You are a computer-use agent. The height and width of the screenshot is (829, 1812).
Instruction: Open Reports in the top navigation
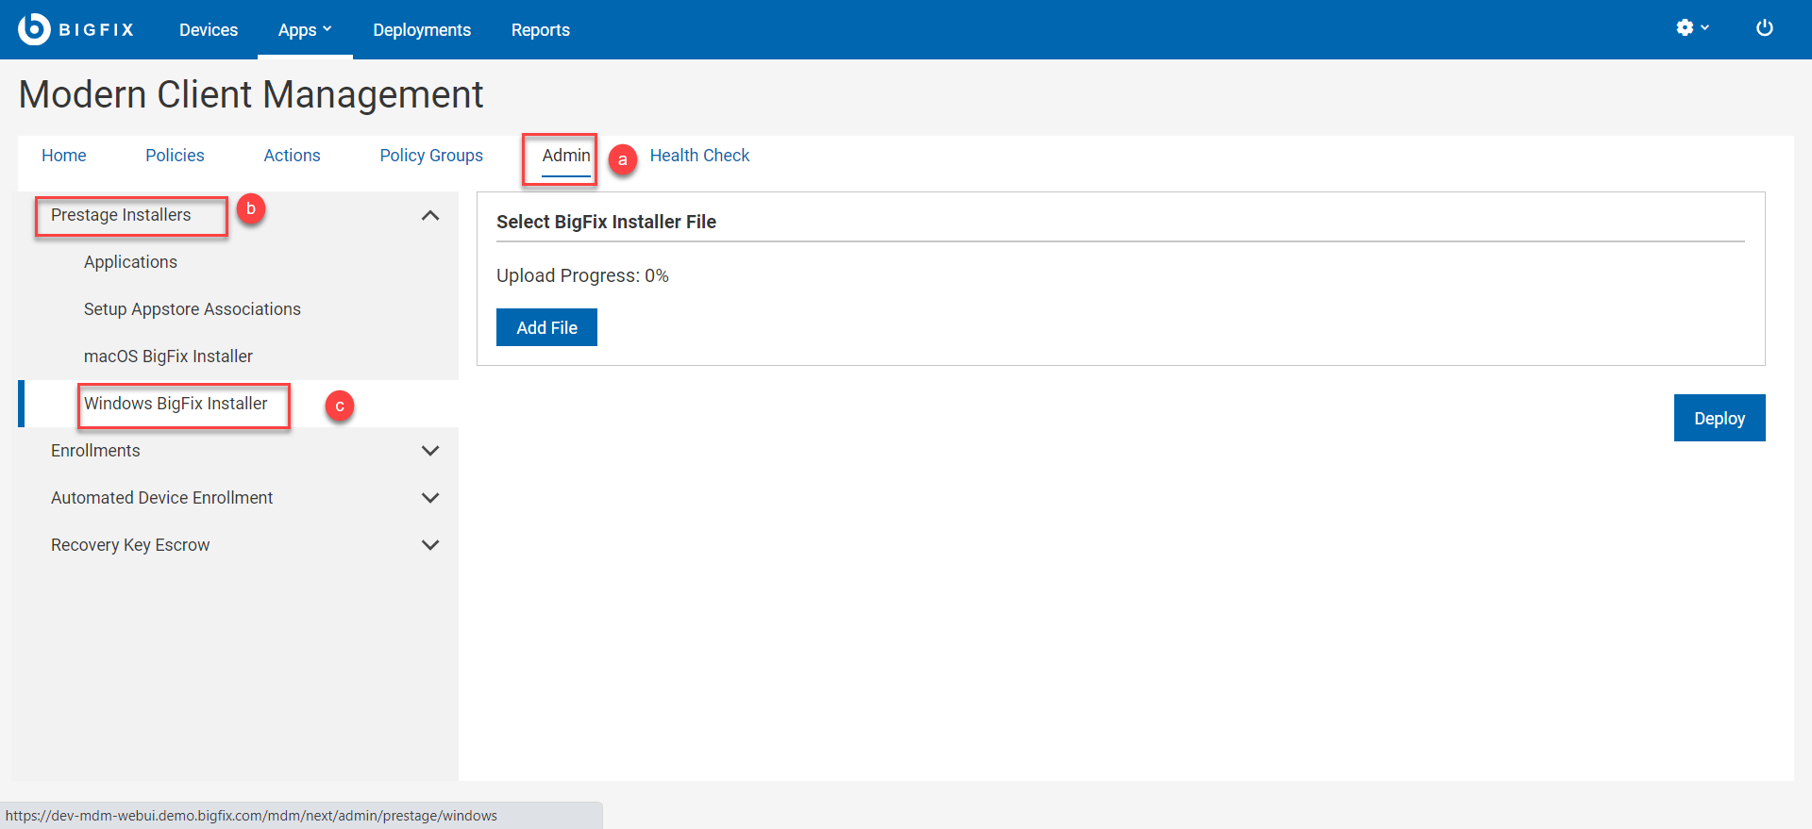[541, 30]
